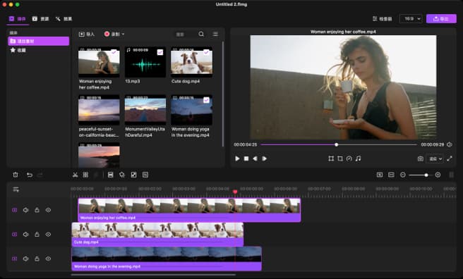
Task: Click the red timeline playhead marker
Action: pyautogui.click(x=235, y=192)
